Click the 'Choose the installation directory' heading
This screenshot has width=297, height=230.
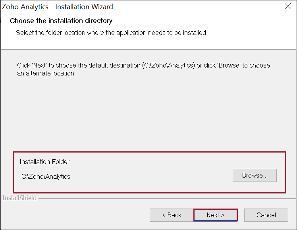click(x=61, y=21)
